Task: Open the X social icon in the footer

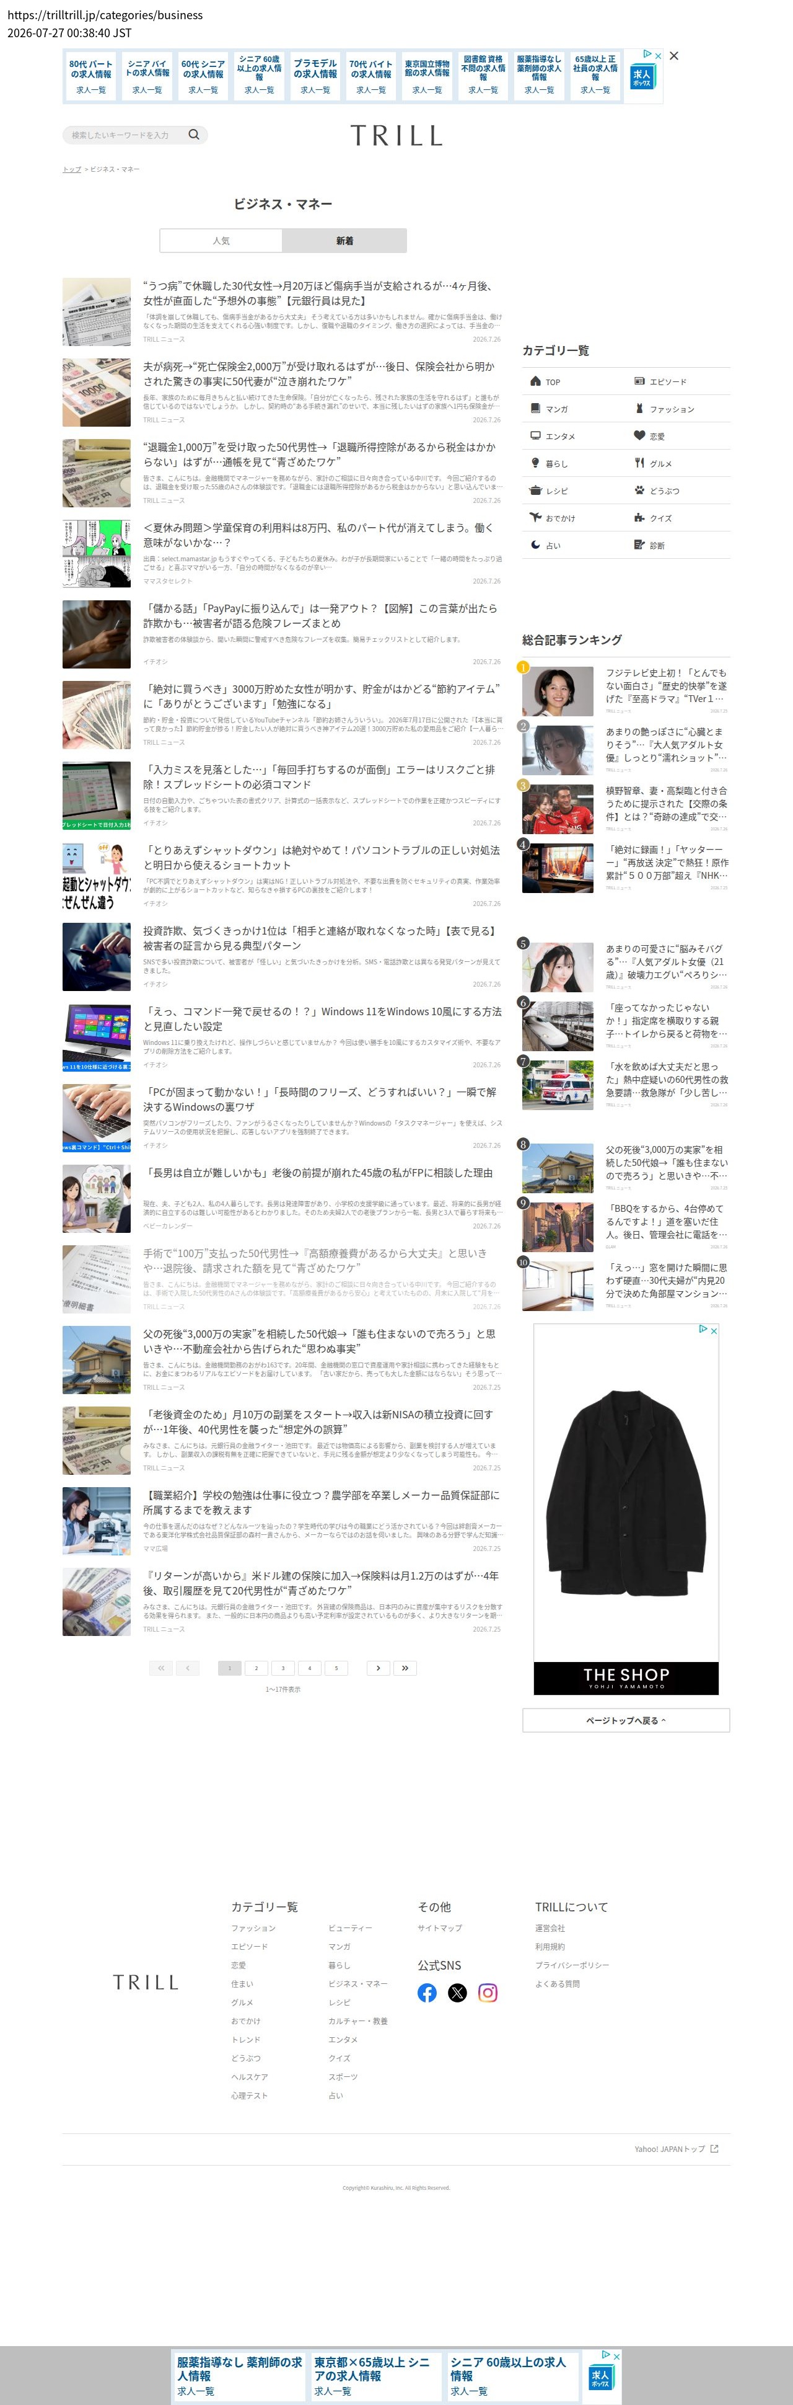Action: coord(457,1993)
